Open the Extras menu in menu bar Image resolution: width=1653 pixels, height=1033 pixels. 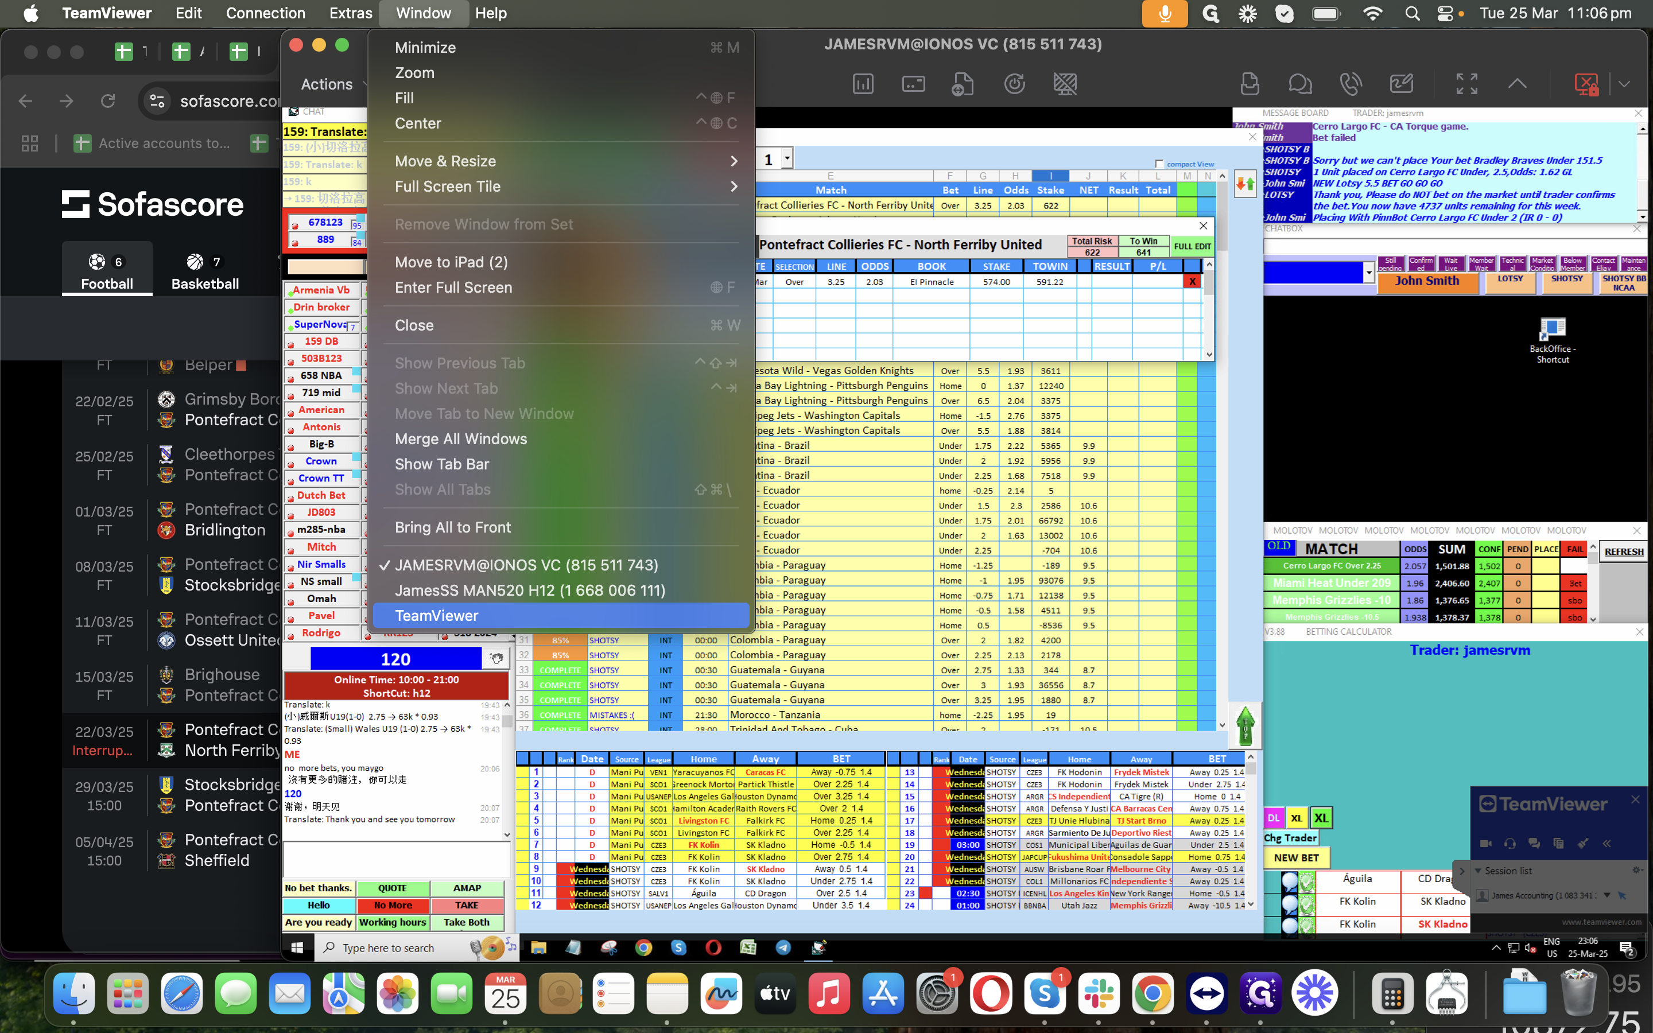[x=351, y=13]
